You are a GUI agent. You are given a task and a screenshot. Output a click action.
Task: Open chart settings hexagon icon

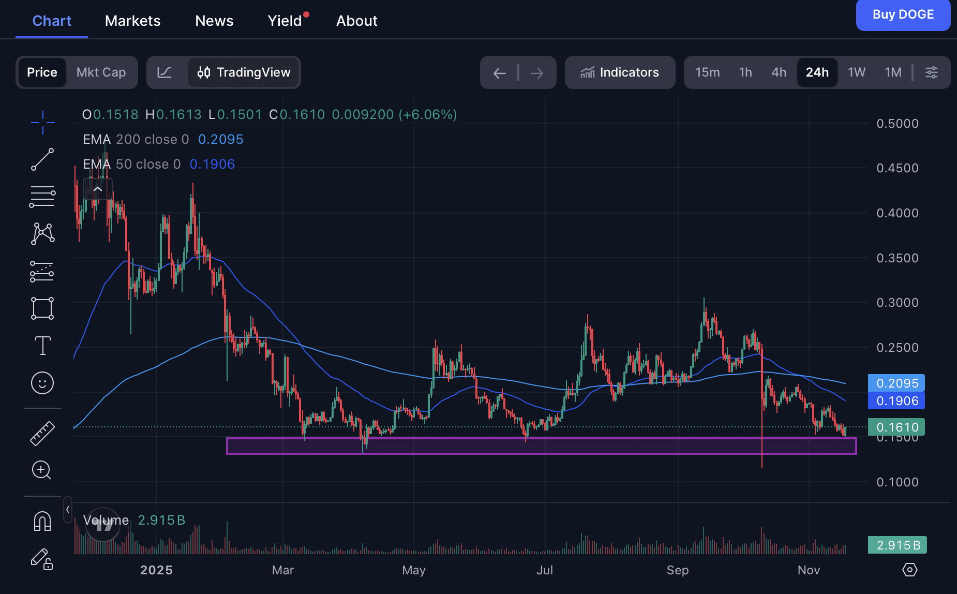click(909, 570)
